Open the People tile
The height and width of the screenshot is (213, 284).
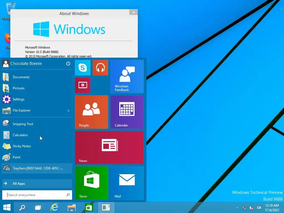(x=92, y=112)
